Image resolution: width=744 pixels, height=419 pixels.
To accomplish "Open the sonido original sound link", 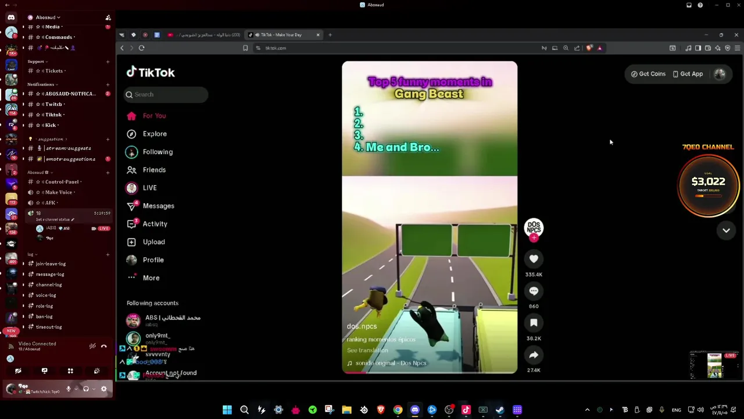I will tap(387, 363).
